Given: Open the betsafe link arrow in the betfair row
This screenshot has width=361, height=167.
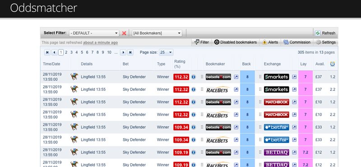Looking at the screenshot, I should 236,127.
